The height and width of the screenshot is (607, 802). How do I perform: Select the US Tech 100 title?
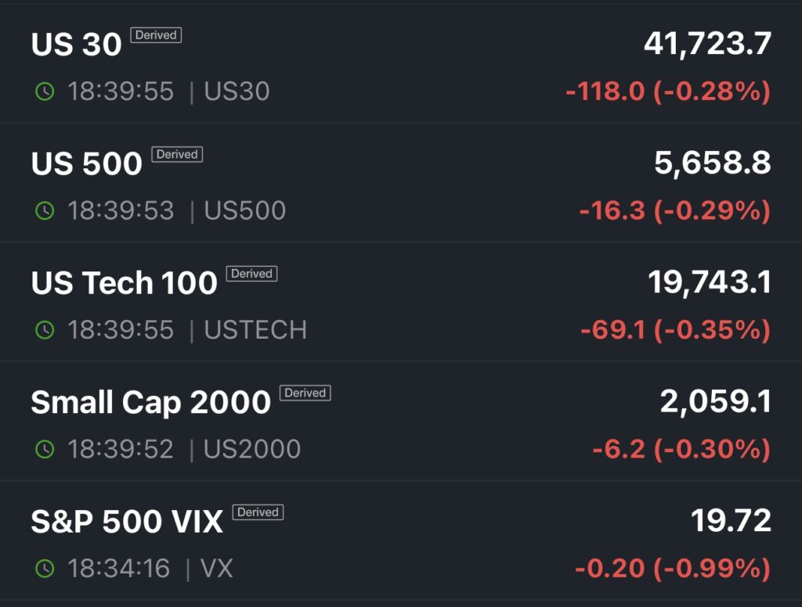pyautogui.click(x=124, y=283)
